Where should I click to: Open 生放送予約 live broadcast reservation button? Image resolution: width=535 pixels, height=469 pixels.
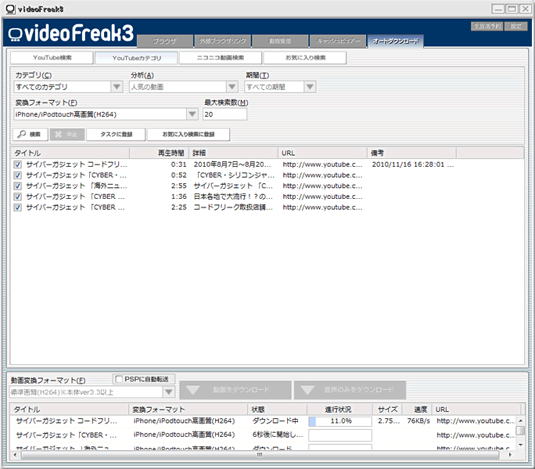tap(487, 26)
